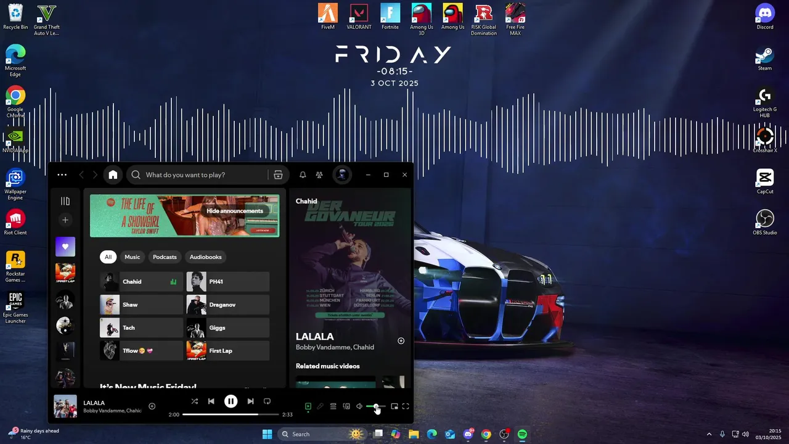Open File Explorer from the taskbar
Viewport: 789px width, 444px height.
point(414,434)
